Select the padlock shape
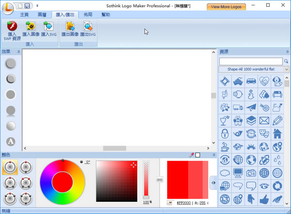 (225, 134)
